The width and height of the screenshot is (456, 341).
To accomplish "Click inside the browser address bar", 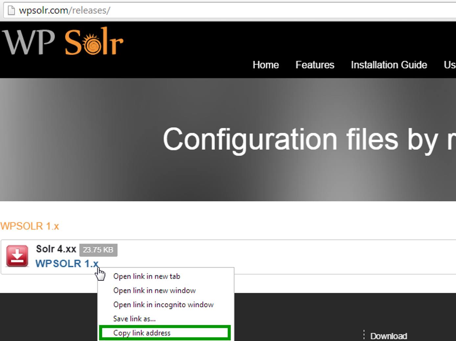I will point(131,10).
